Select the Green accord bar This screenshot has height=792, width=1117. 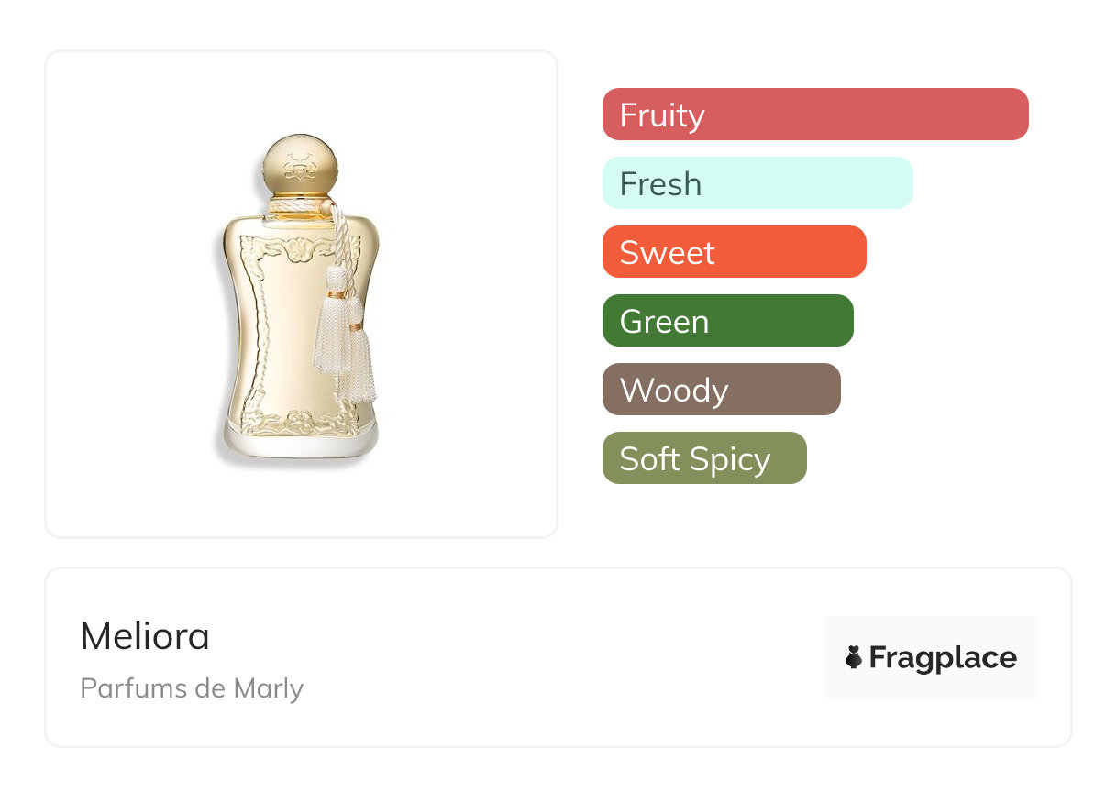pos(728,321)
